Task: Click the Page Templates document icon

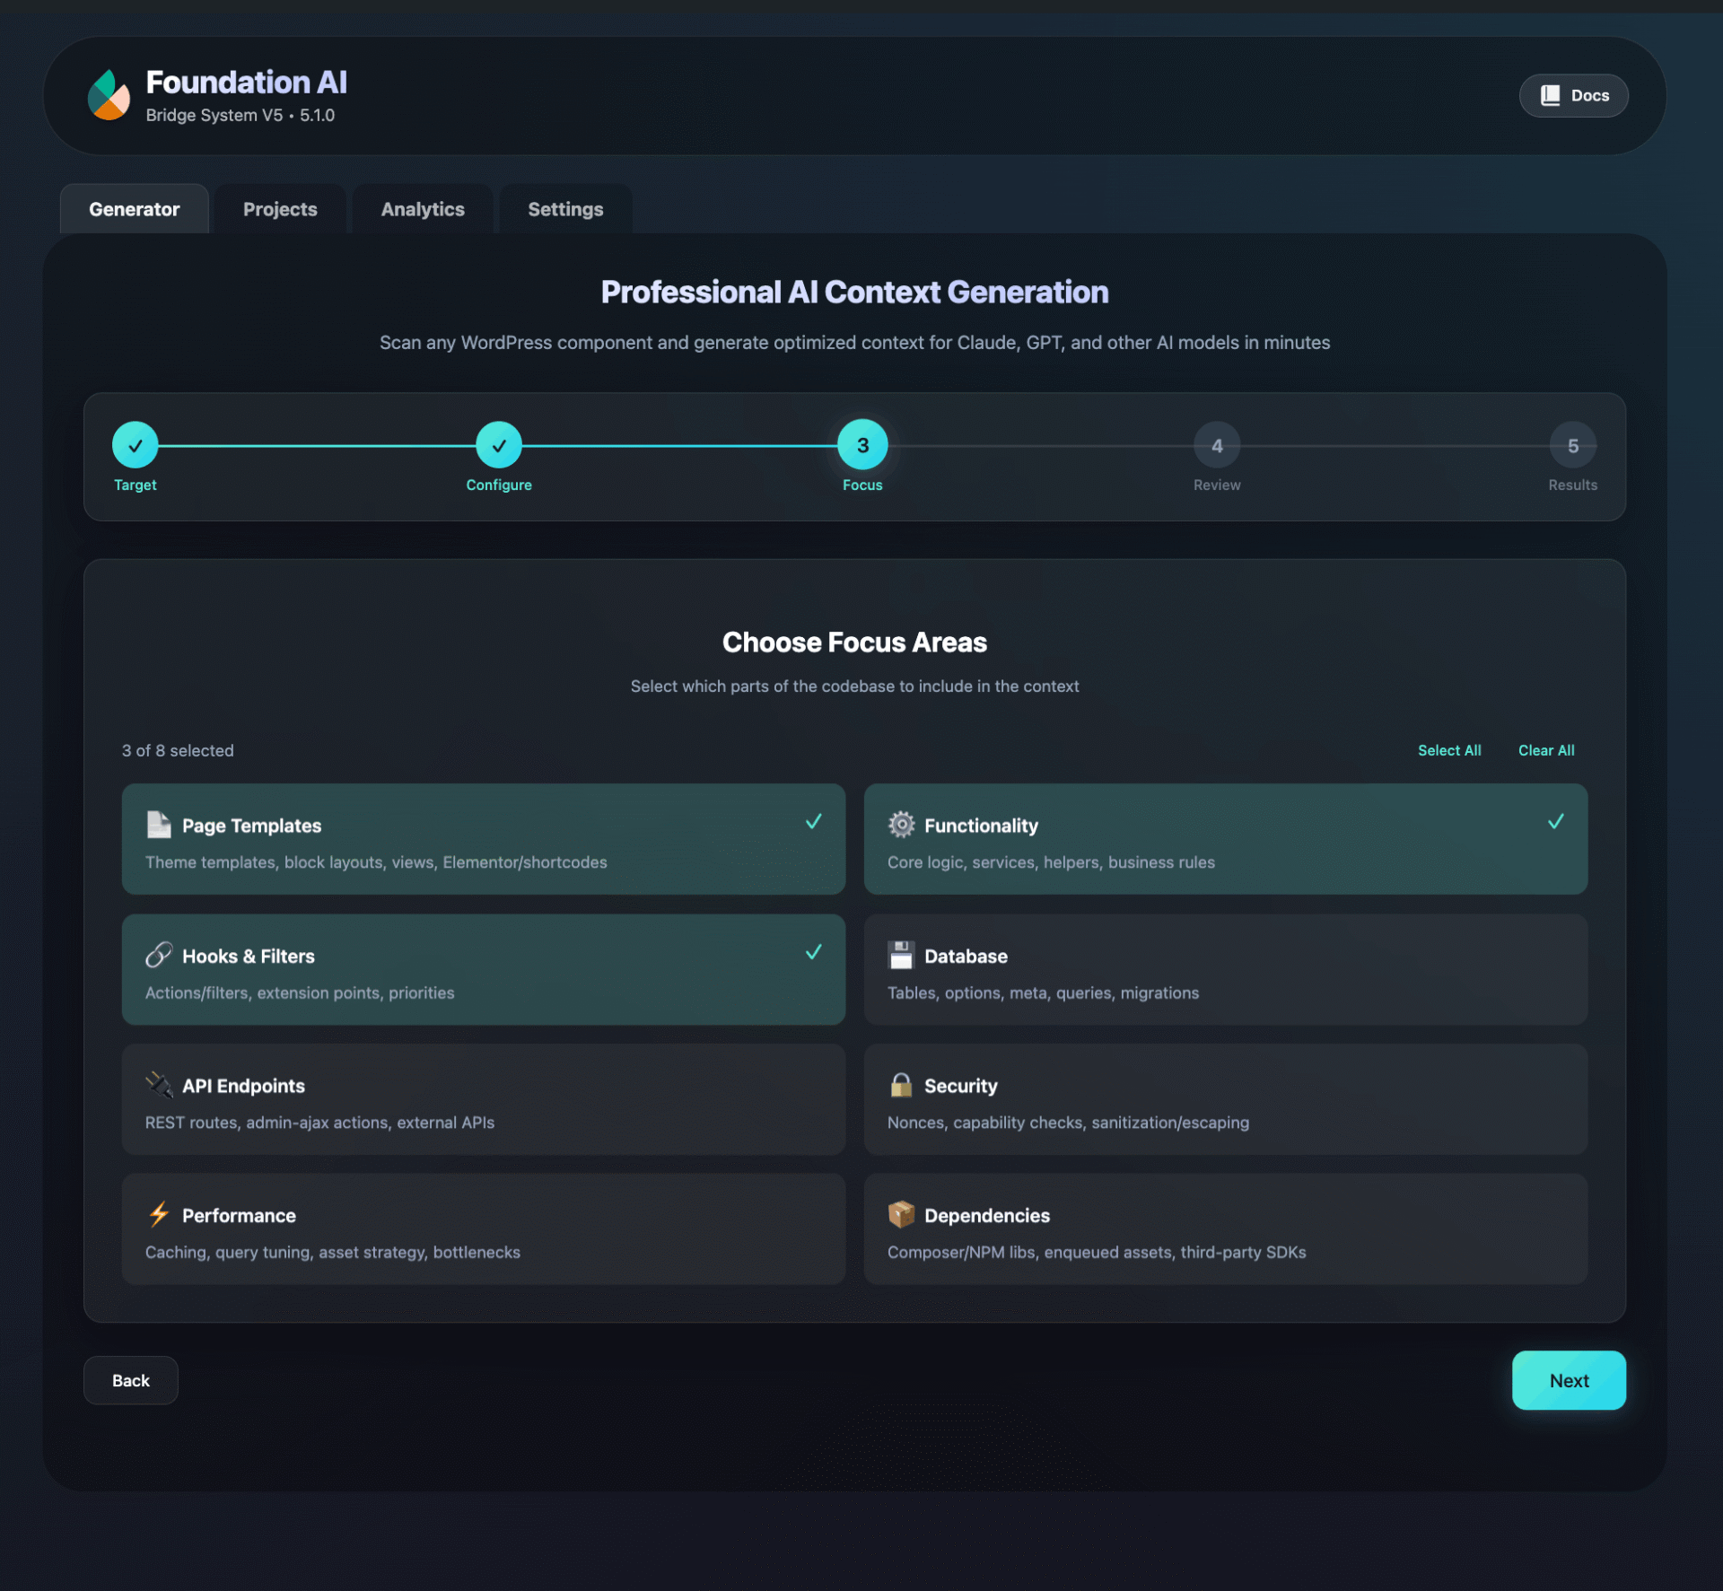Action: (159, 825)
